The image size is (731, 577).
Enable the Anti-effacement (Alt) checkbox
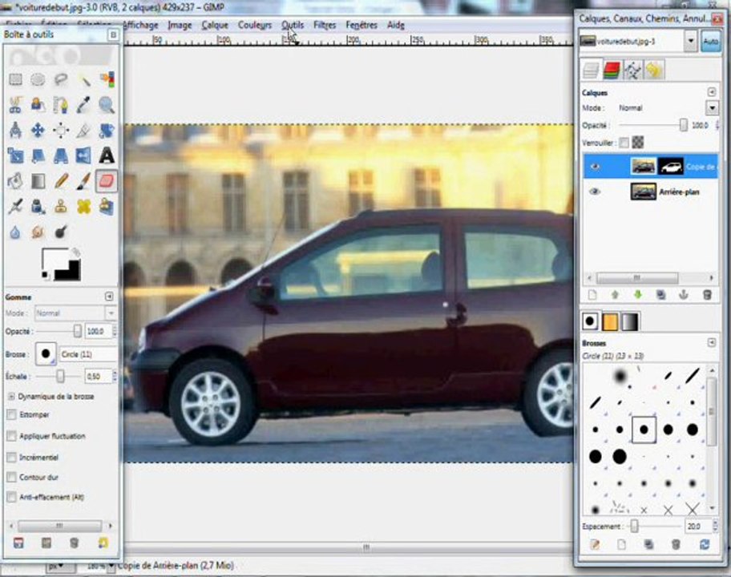click(x=12, y=497)
